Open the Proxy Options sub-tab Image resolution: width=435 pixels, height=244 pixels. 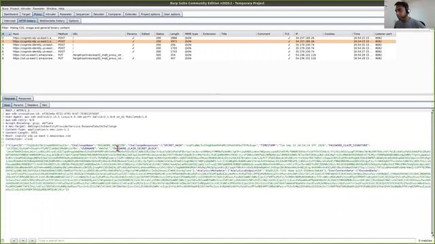point(73,21)
